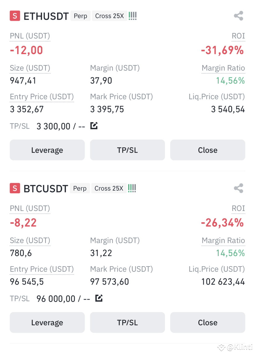The width and height of the screenshot is (255, 354).
Task: Tap the ETHUSDT PNL (USDT) label
Action: click(x=30, y=36)
